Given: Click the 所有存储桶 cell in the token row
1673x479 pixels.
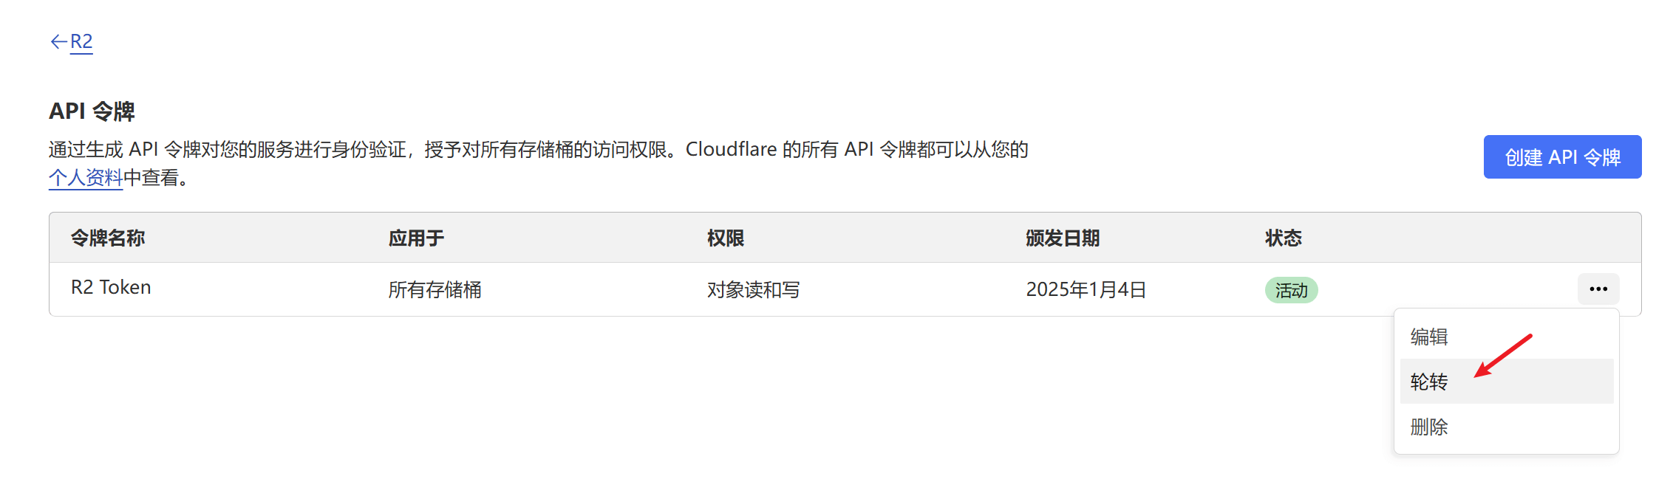Looking at the screenshot, I should (435, 289).
